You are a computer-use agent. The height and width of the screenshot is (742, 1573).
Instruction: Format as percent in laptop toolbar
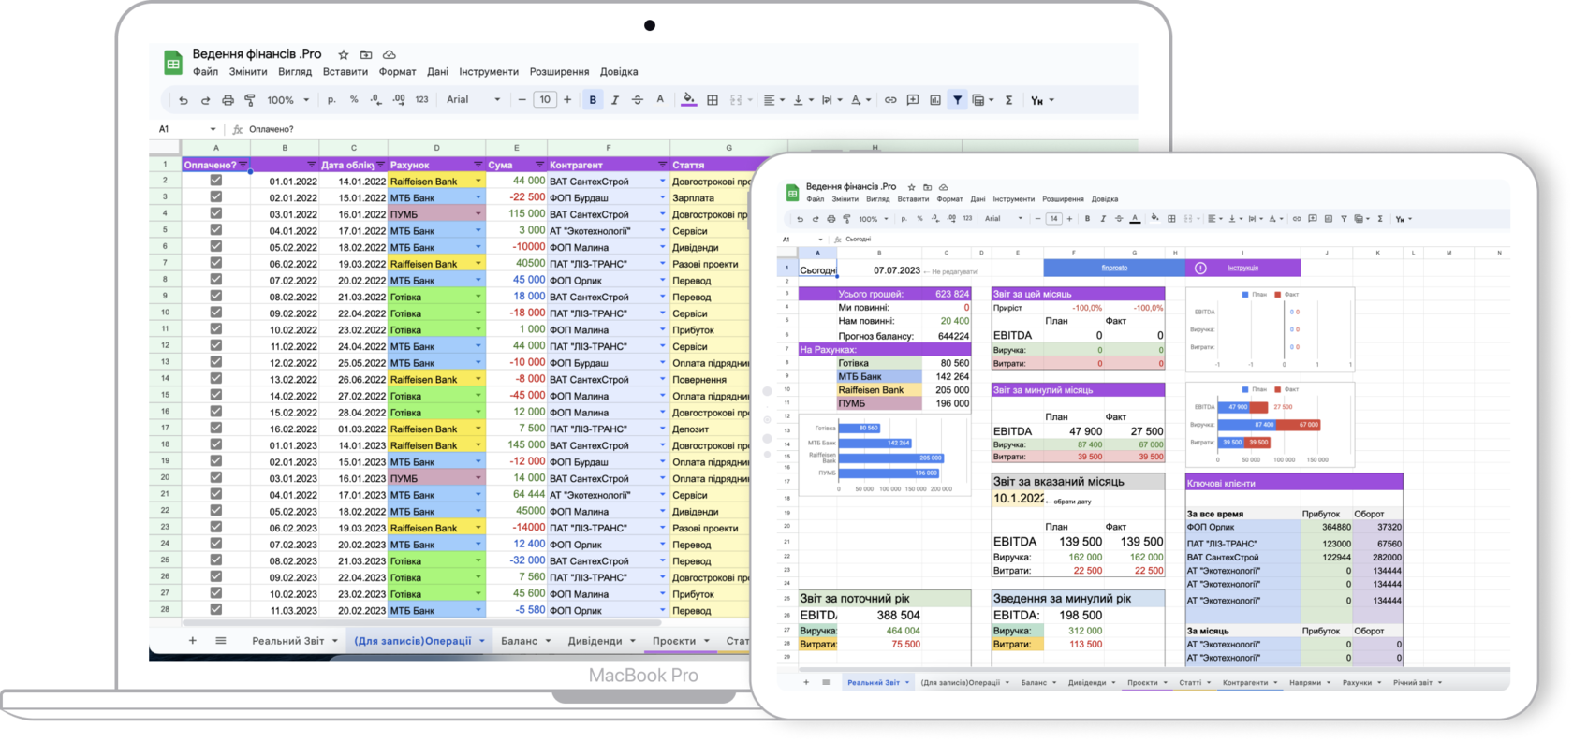tap(354, 100)
